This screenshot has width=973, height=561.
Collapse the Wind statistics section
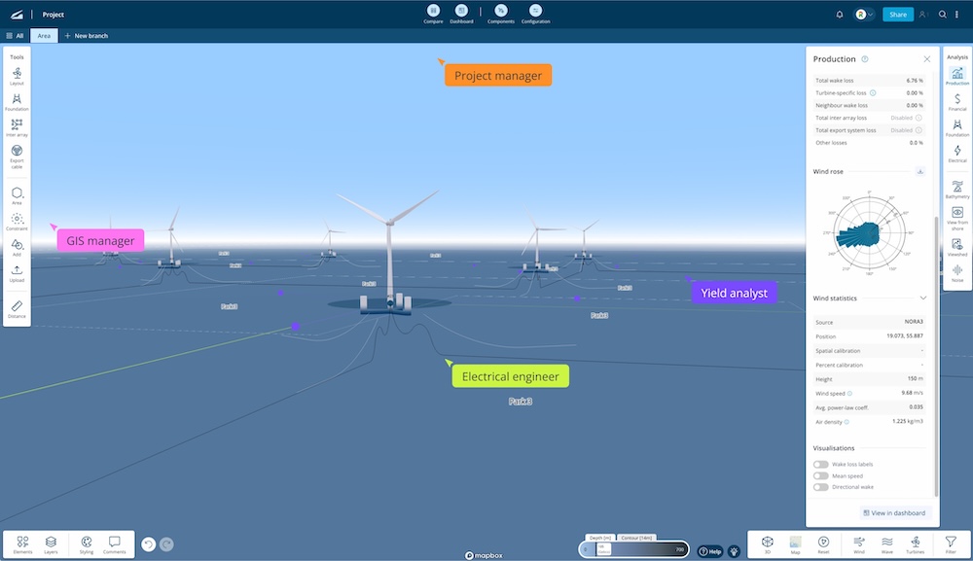[923, 298]
